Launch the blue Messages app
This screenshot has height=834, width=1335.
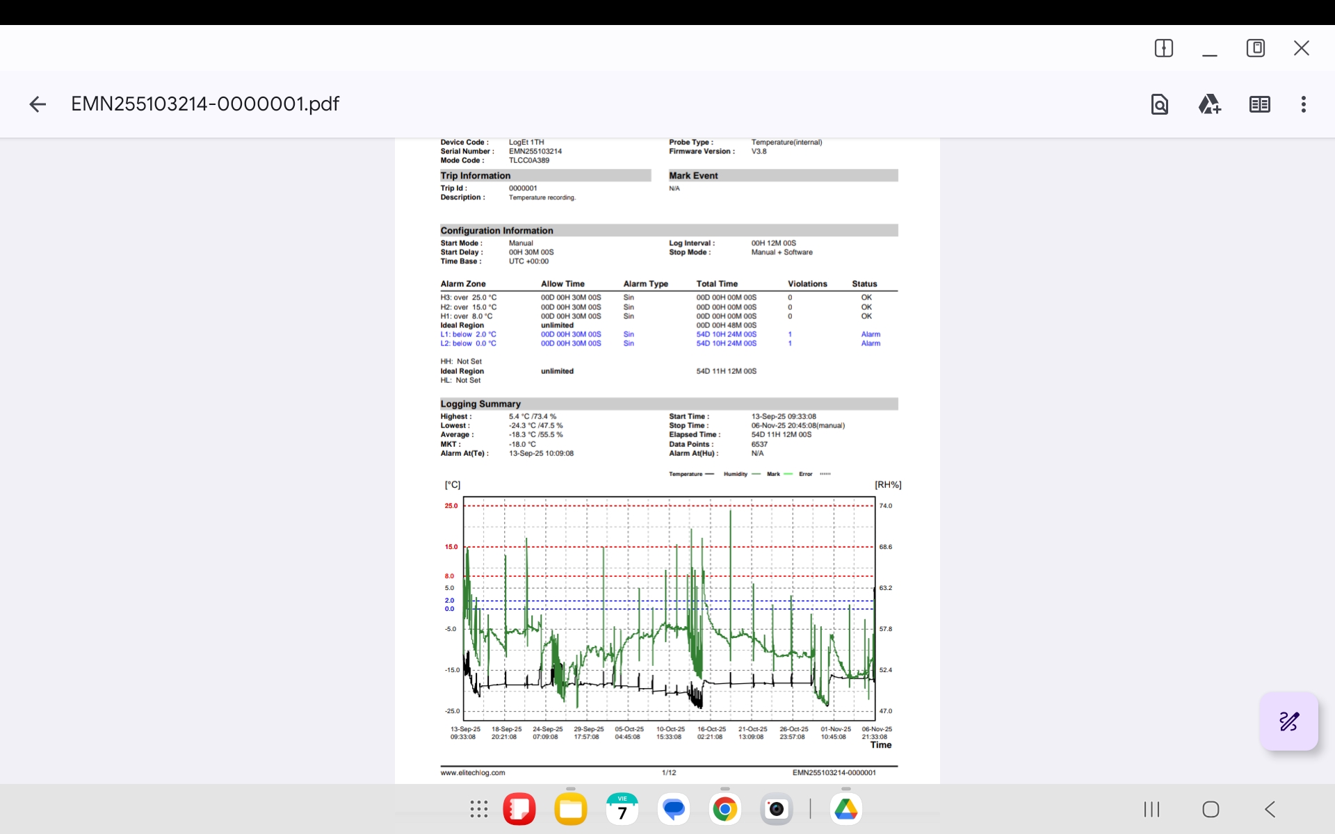point(673,809)
